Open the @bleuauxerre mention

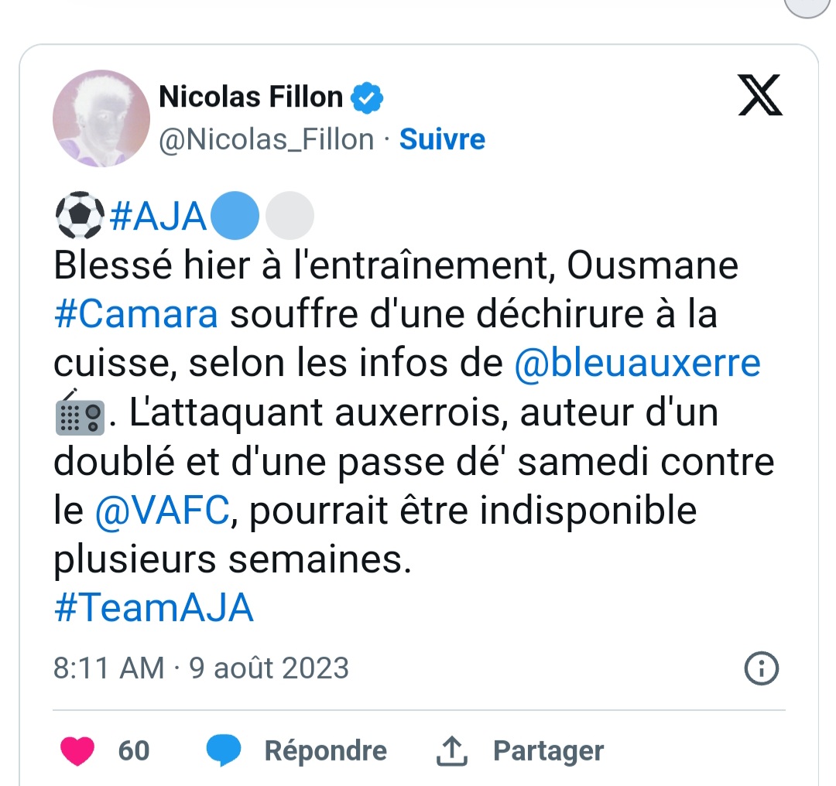tap(638, 364)
